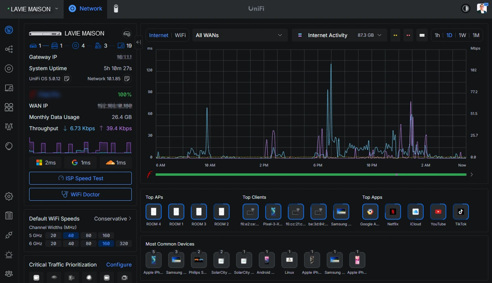This screenshot has height=283, width=492.
Task: Open the Protect camera app icon
Action: pyautogui.click(x=116, y=9)
